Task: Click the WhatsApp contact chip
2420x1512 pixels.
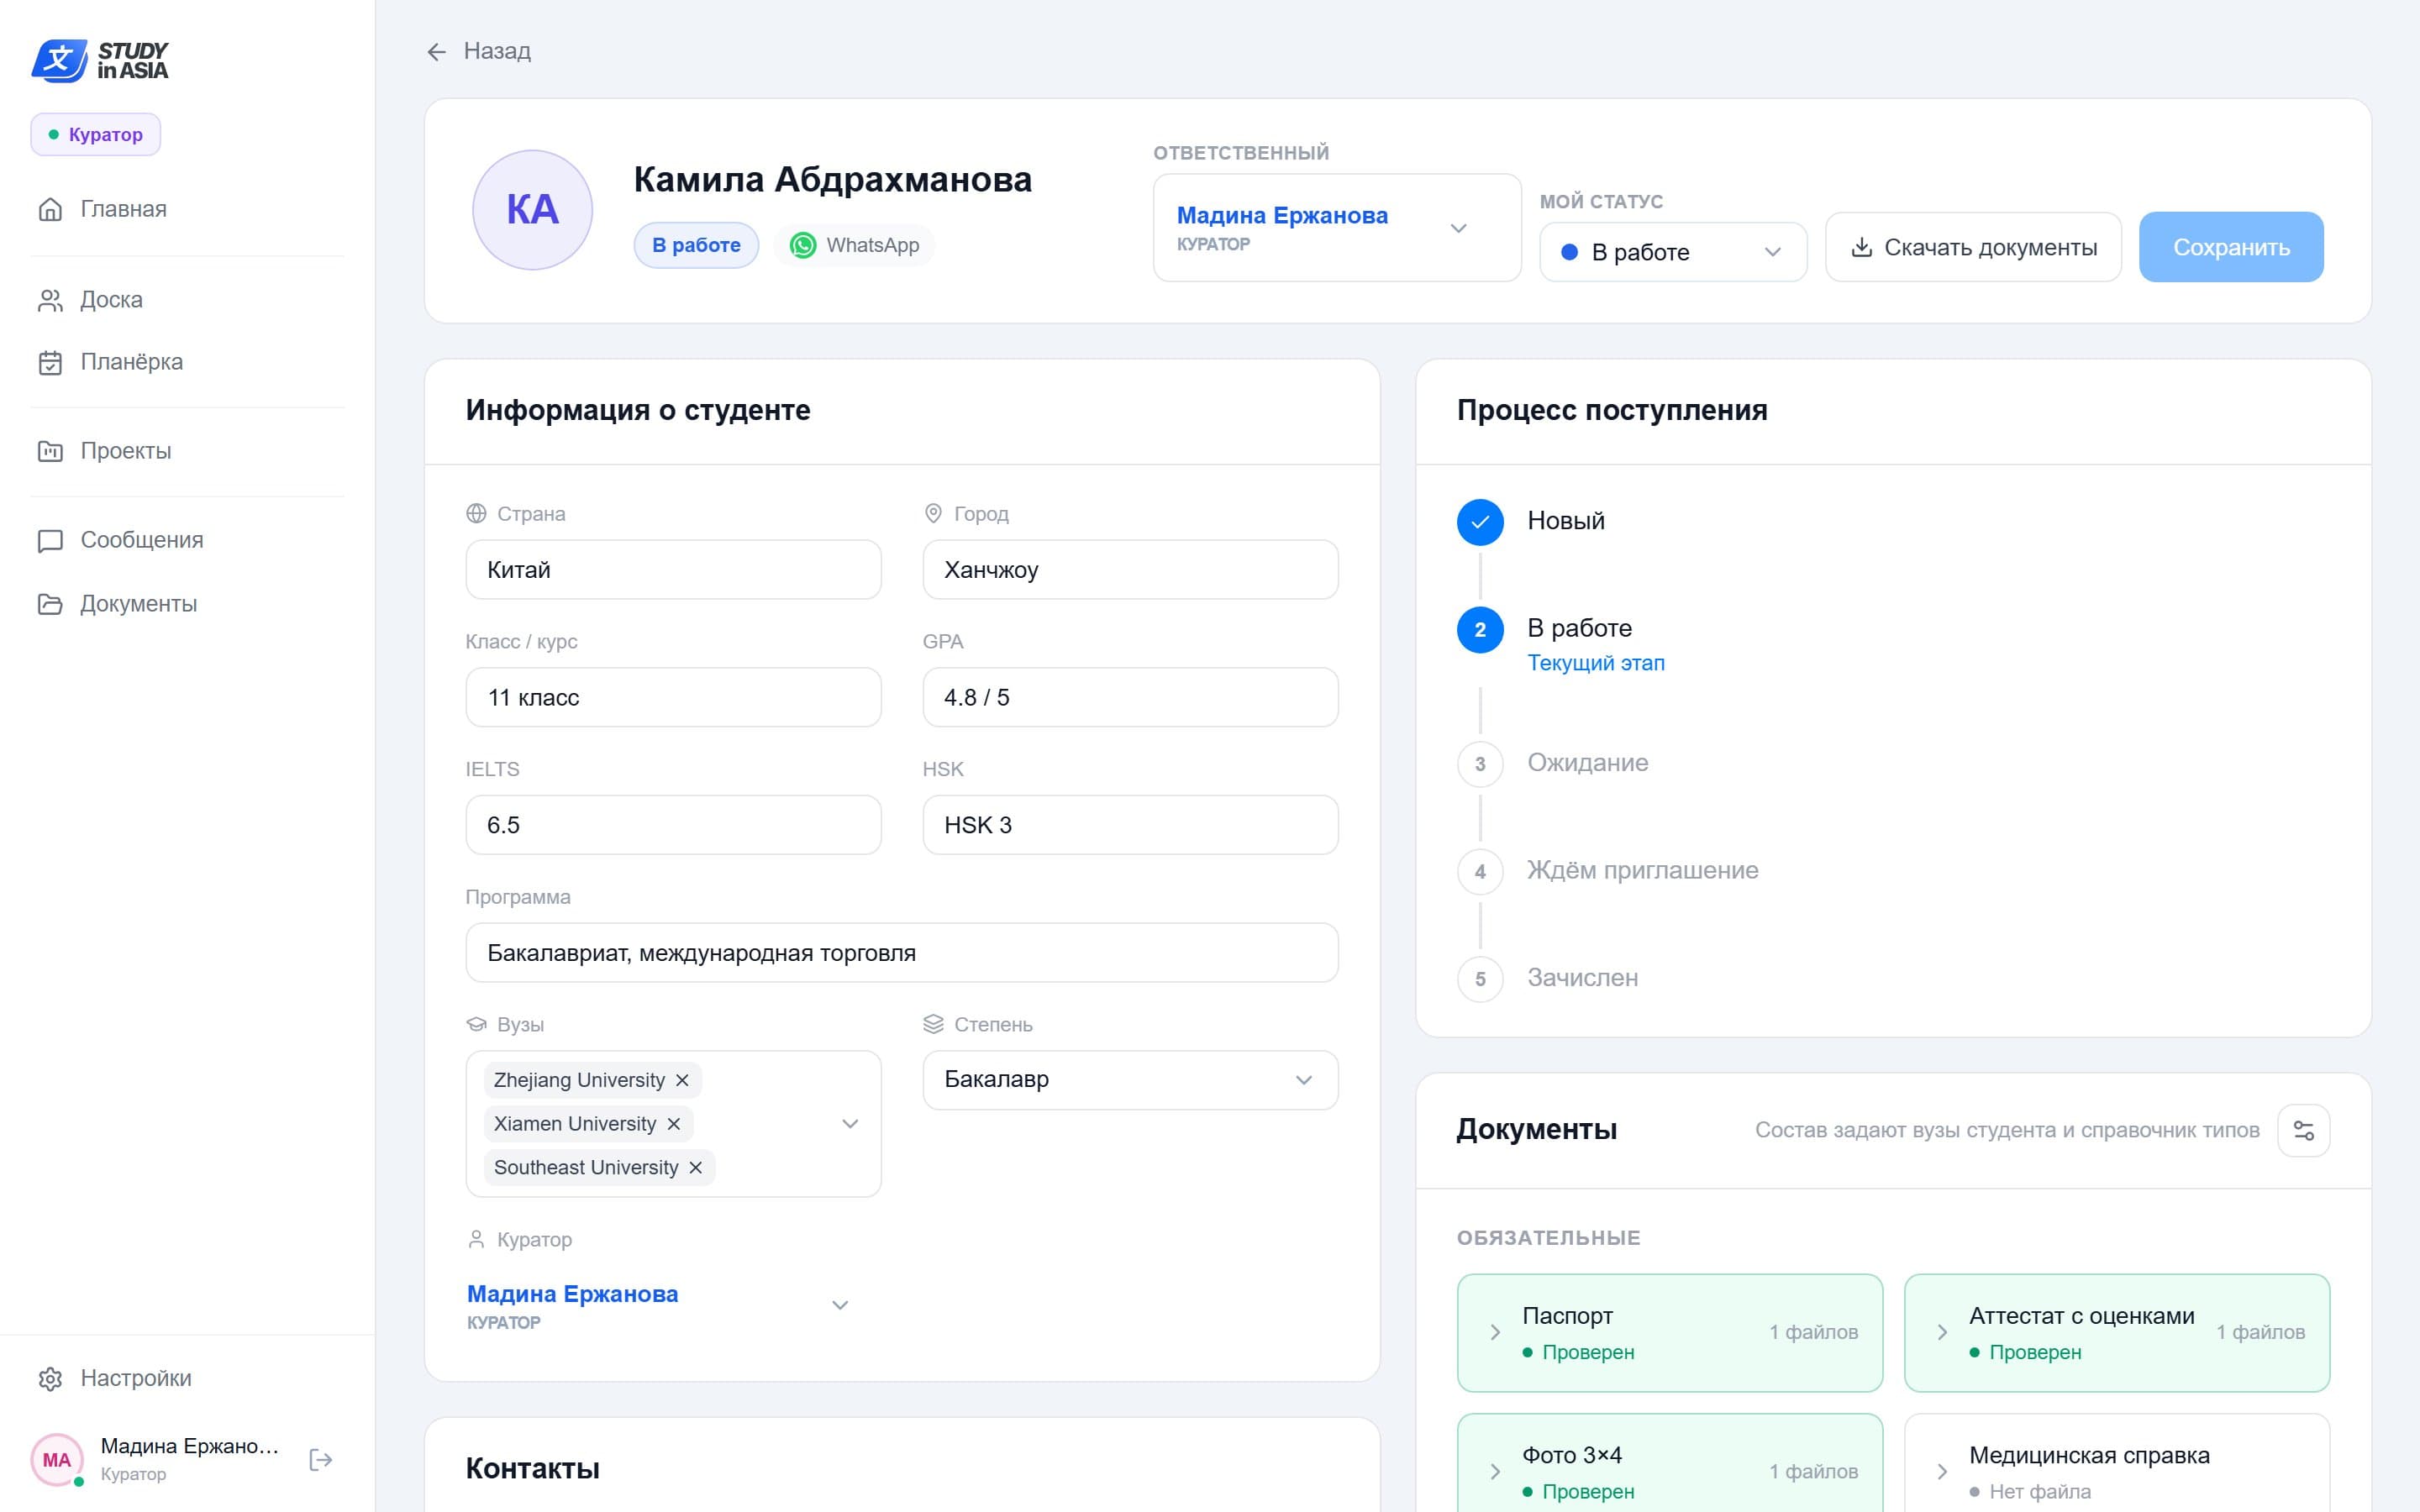Action: click(854, 245)
